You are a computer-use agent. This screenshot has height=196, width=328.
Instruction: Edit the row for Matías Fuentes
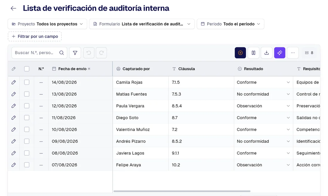tap(14, 94)
